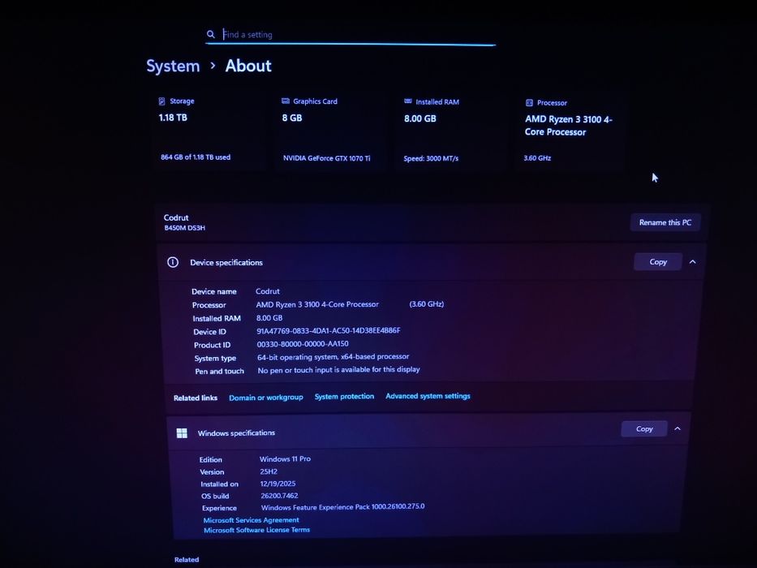Viewport: 757px width, 568px height.
Task: Select the AMD Ryzen 3 3100 card title
Action: [x=568, y=126]
